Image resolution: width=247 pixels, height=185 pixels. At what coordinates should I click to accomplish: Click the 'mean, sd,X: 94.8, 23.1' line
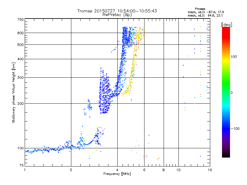(x=205, y=16)
